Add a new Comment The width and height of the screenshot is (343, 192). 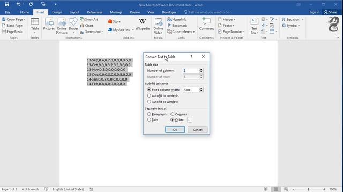(206, 24)
